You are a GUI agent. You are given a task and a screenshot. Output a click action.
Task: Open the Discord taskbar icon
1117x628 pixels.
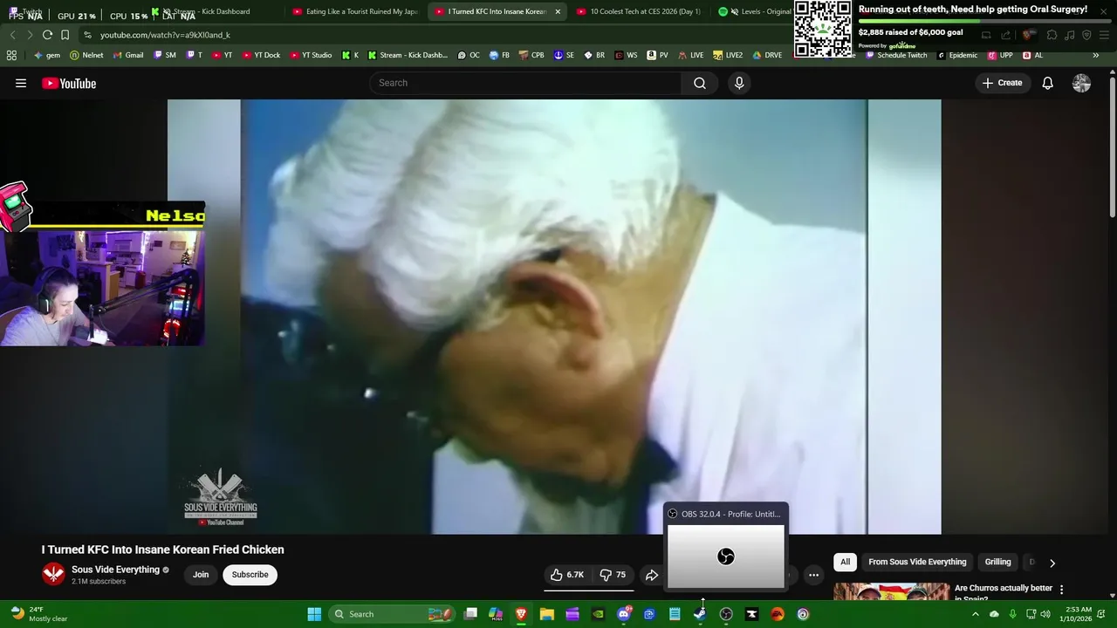tap(623, 614)
